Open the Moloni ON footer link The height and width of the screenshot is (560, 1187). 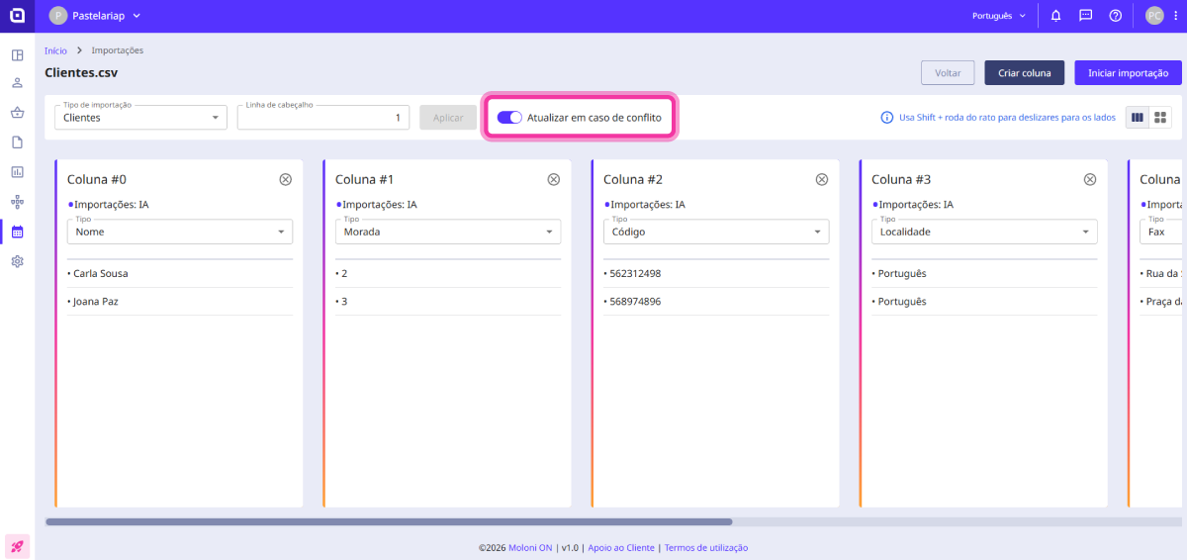(x=529, y=547)
